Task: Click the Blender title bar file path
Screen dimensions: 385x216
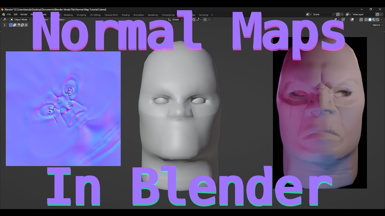Action: click(x=55, y=10)
